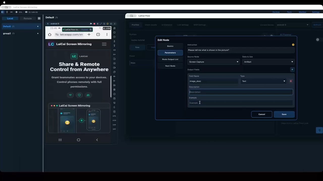Delete the image_desc output field

coord(291,81)
